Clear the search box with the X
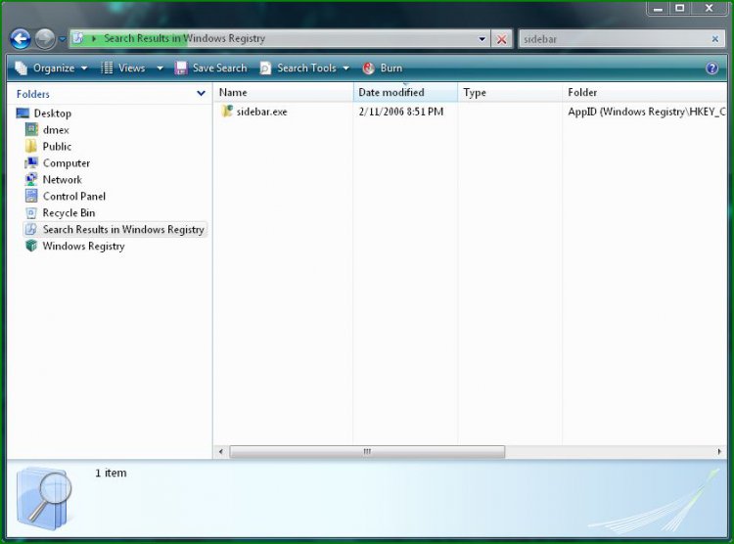The height and width of the screenshot is (544, 734). tap(714, 39)
